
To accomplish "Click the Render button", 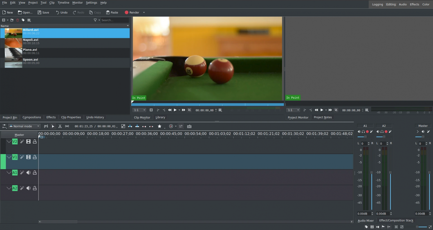I will (132, 12).
